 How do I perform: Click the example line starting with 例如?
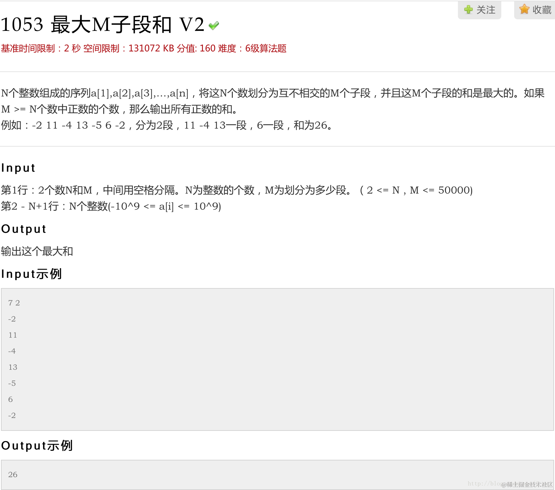167,125
